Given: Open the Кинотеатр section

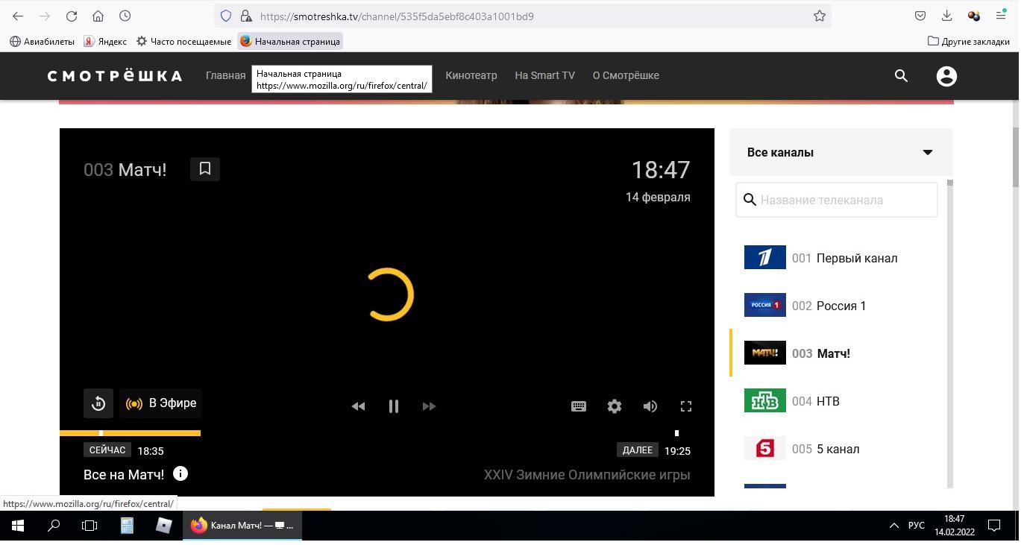Looking at the screenshot, I should click(471, 75).
